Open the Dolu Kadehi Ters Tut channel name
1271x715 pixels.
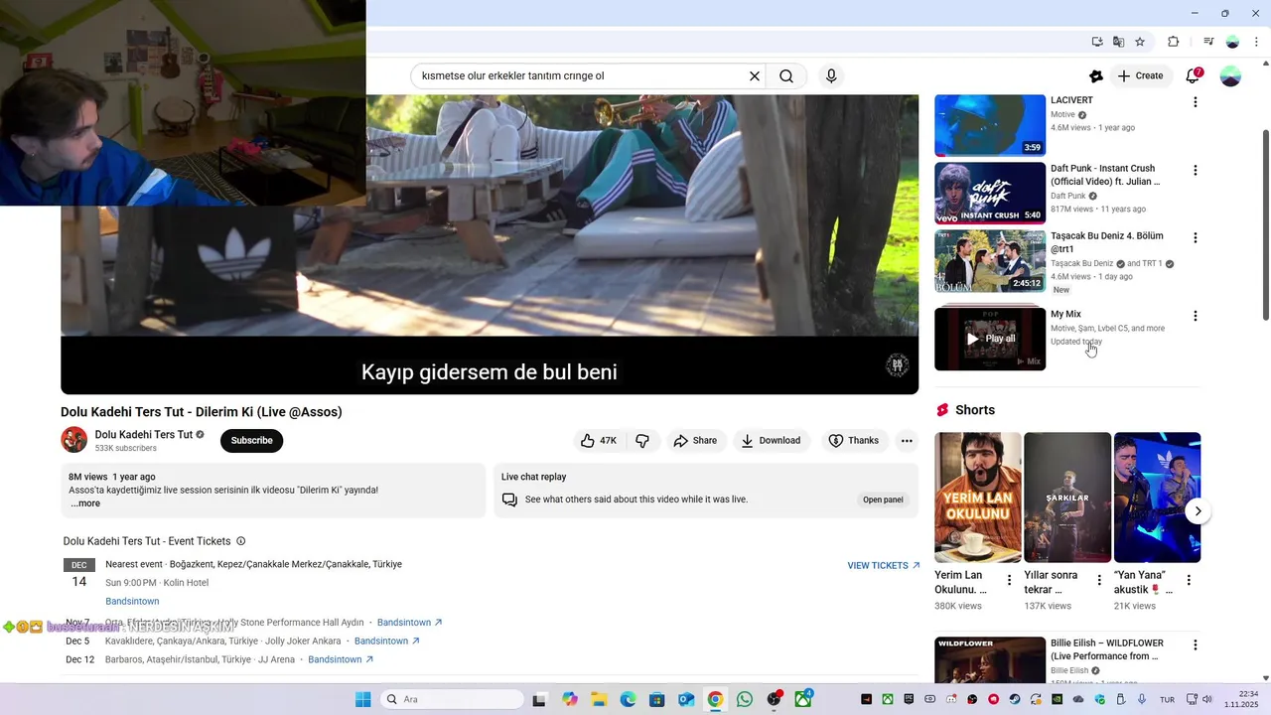pos(144,435)
